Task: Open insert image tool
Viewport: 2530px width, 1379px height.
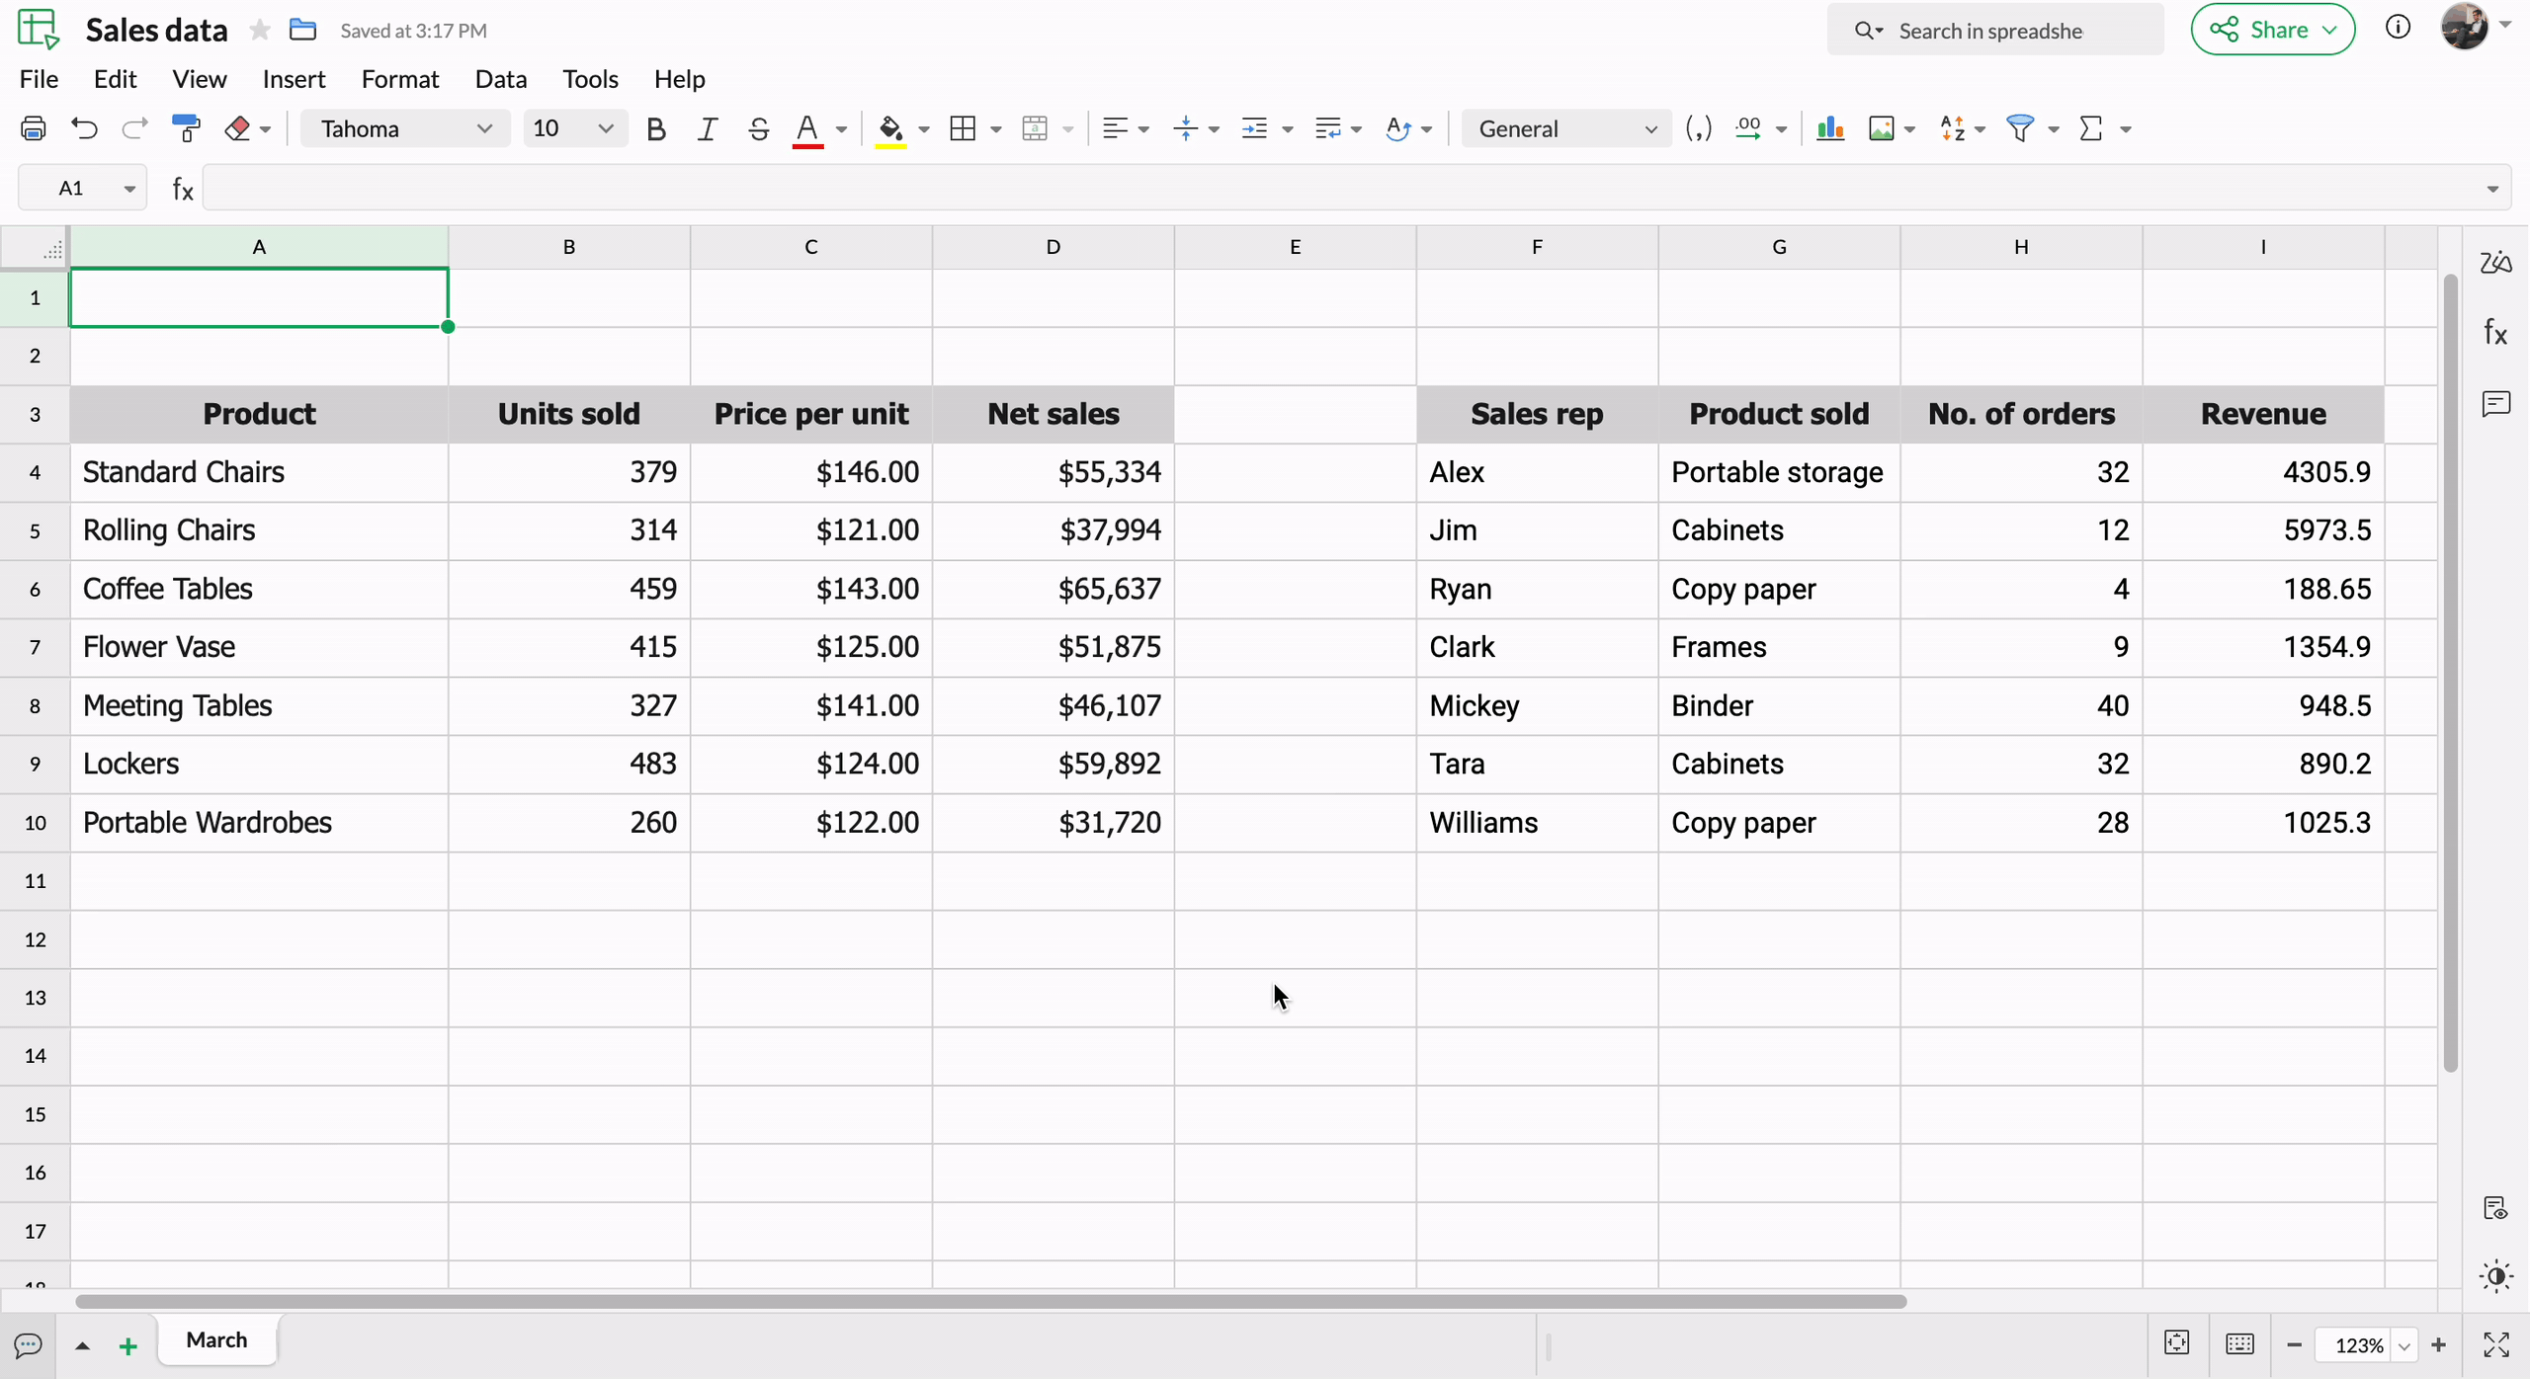Action: click(x=1881, y=128)
